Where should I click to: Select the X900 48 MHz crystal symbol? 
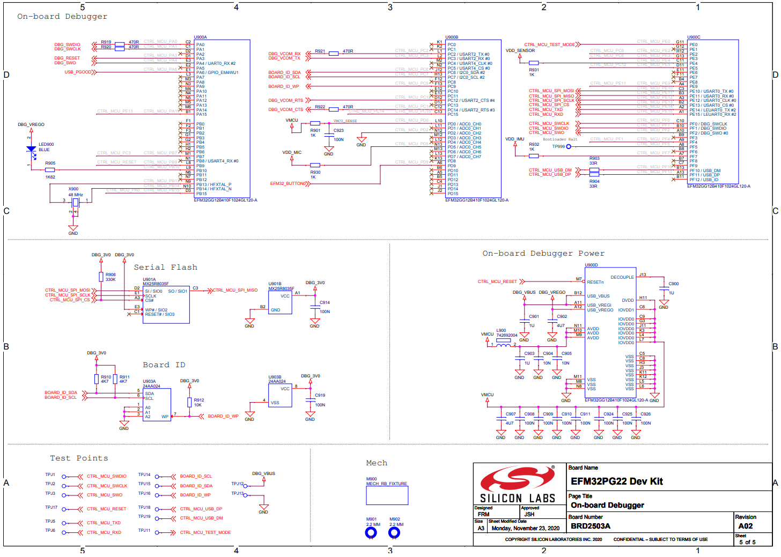tap(75, 202)
